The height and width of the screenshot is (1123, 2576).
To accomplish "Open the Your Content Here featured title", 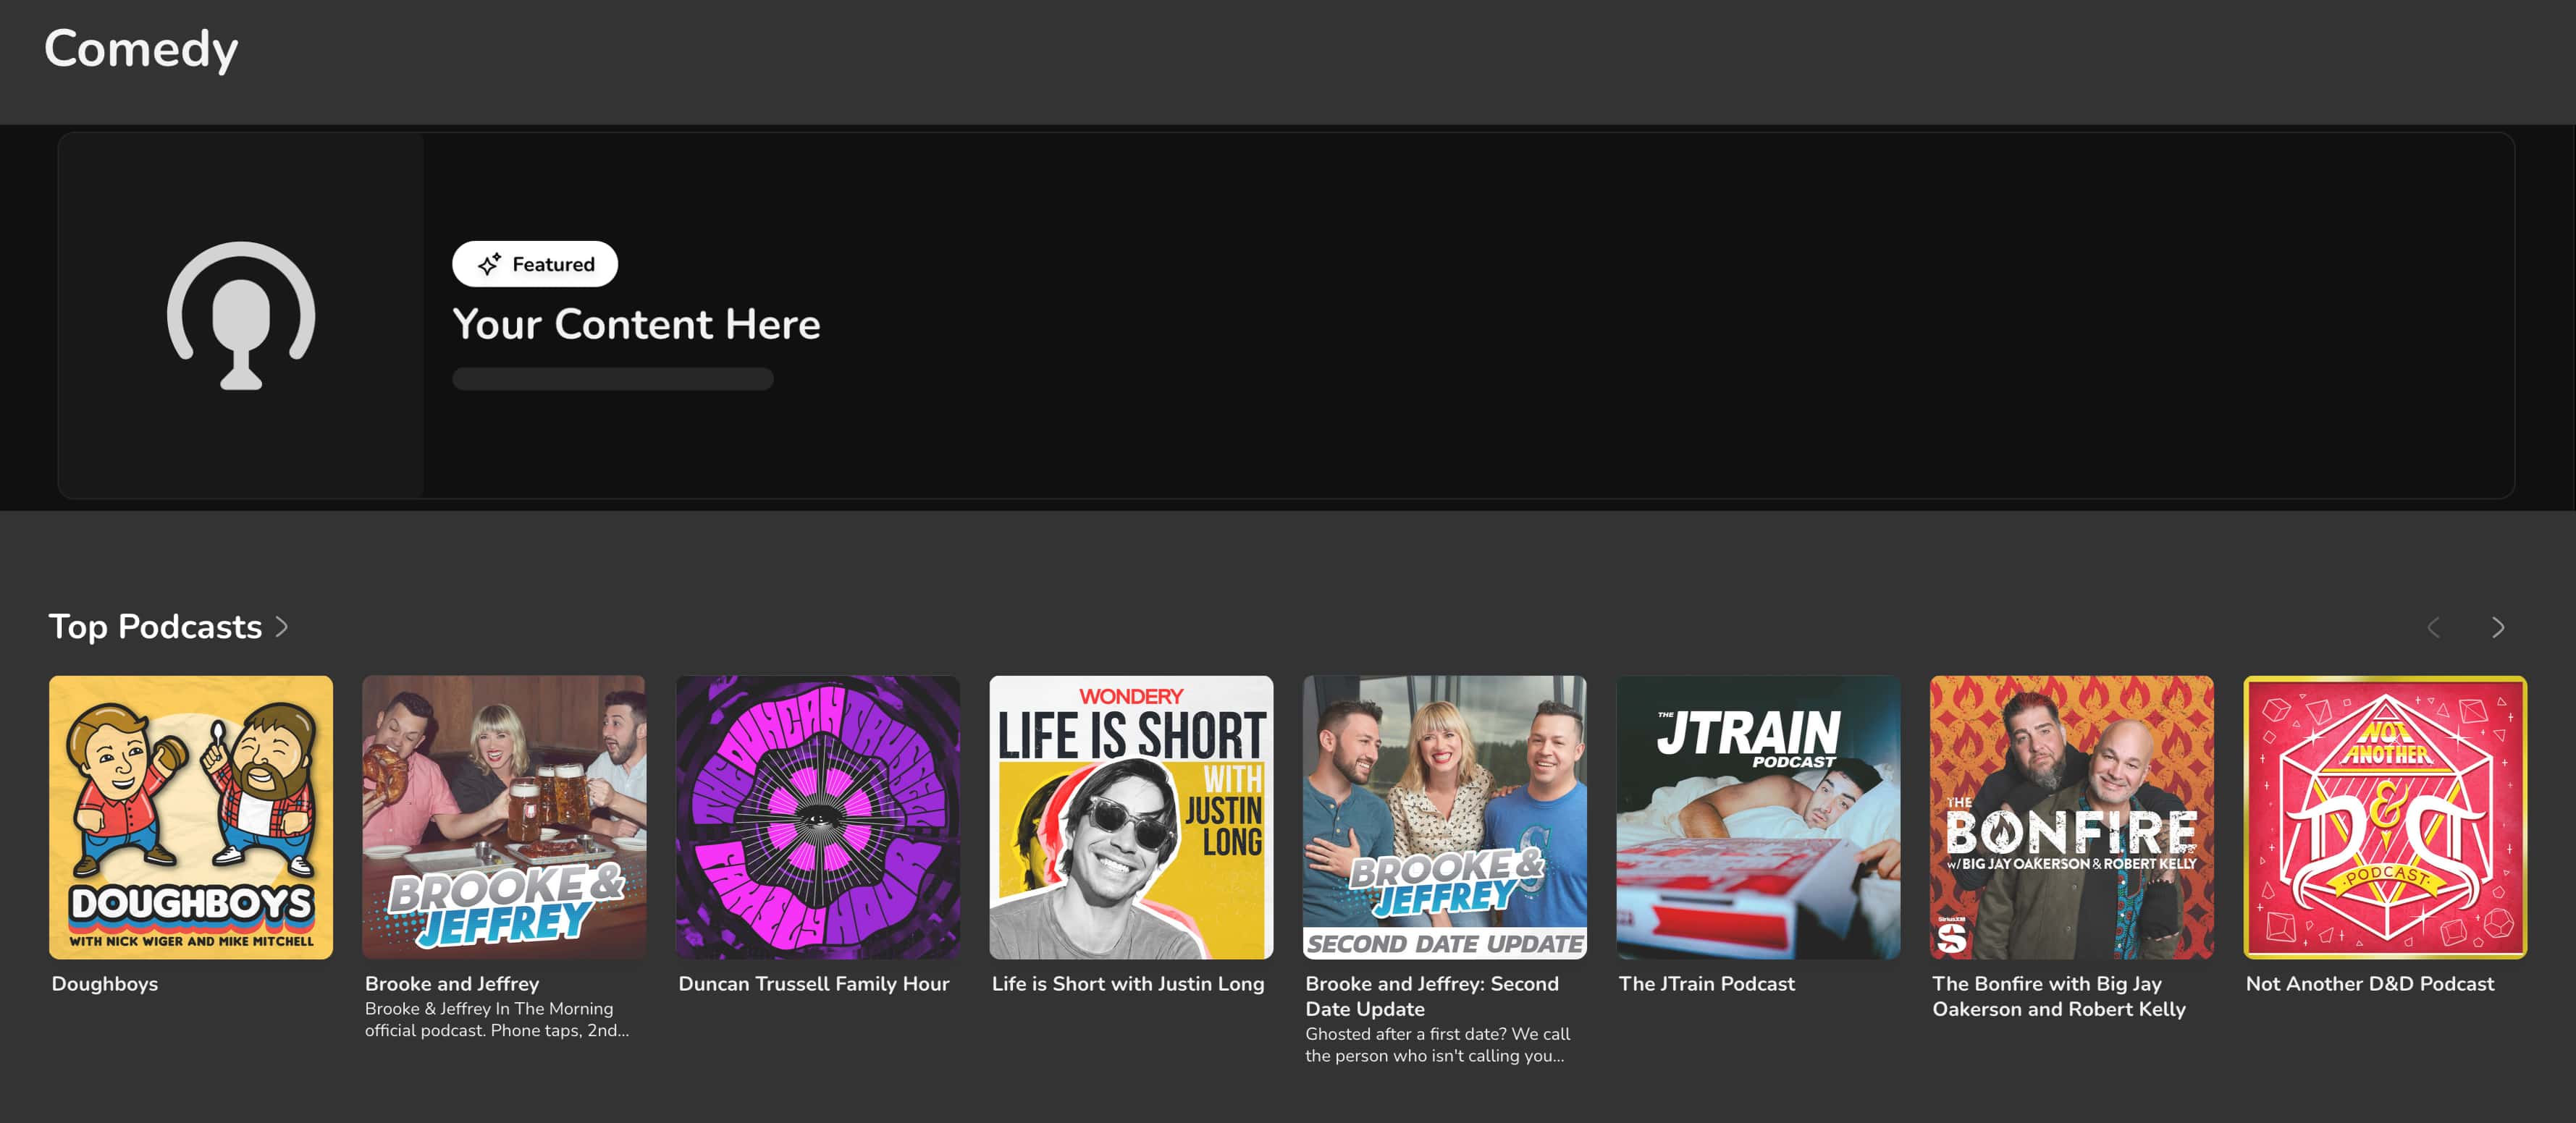I will tap(636, 323).
